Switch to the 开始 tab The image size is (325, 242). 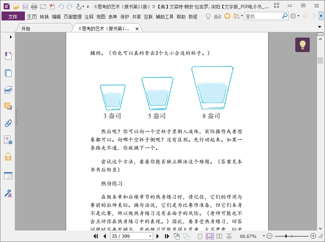tap(26, 29)
